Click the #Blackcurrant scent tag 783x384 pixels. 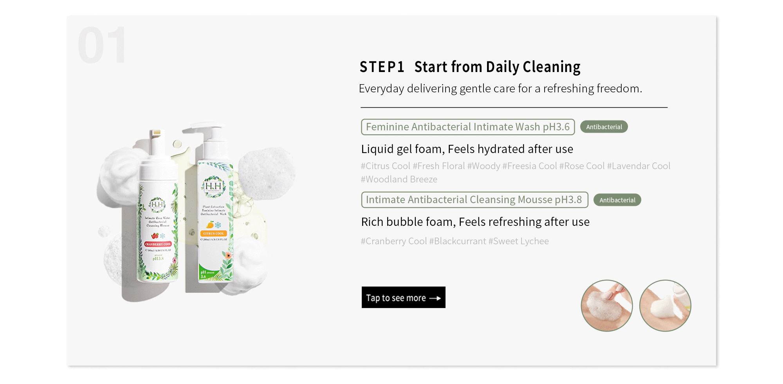tap(457, 241)
